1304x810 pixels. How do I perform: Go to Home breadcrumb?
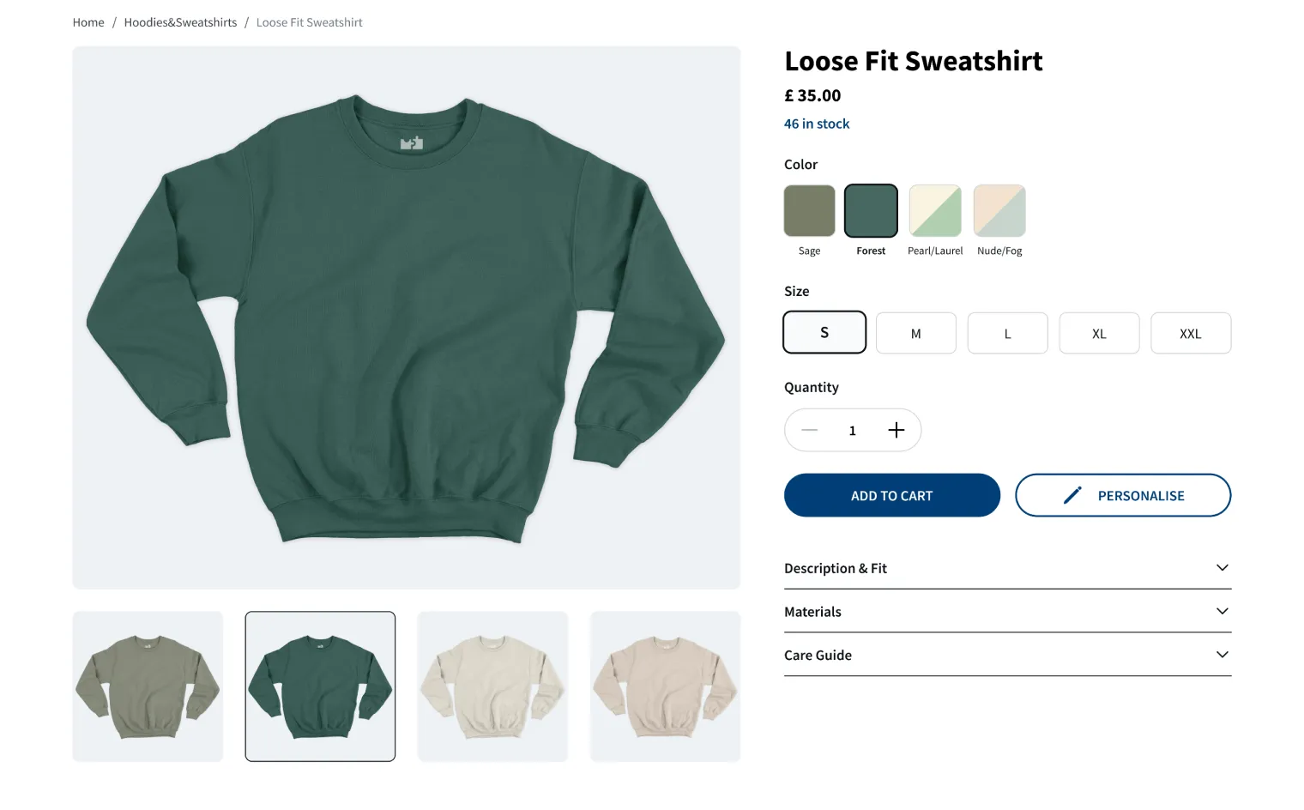(88, 22)
